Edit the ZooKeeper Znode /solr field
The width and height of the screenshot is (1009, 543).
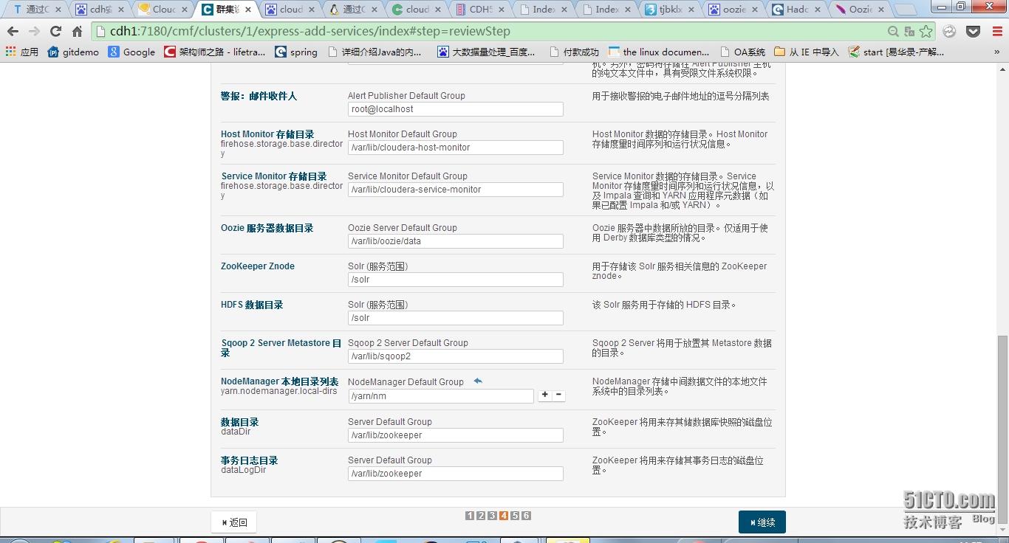point(455,280)
